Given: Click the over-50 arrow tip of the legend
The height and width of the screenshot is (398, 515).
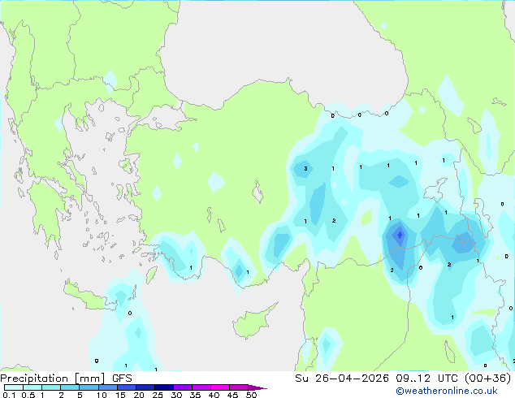Looking at the screenshot, I should click(257, 388).
